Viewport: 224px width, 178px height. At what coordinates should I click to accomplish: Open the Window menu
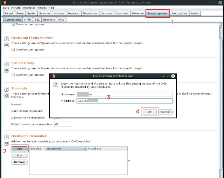click(x=42, y=8)
